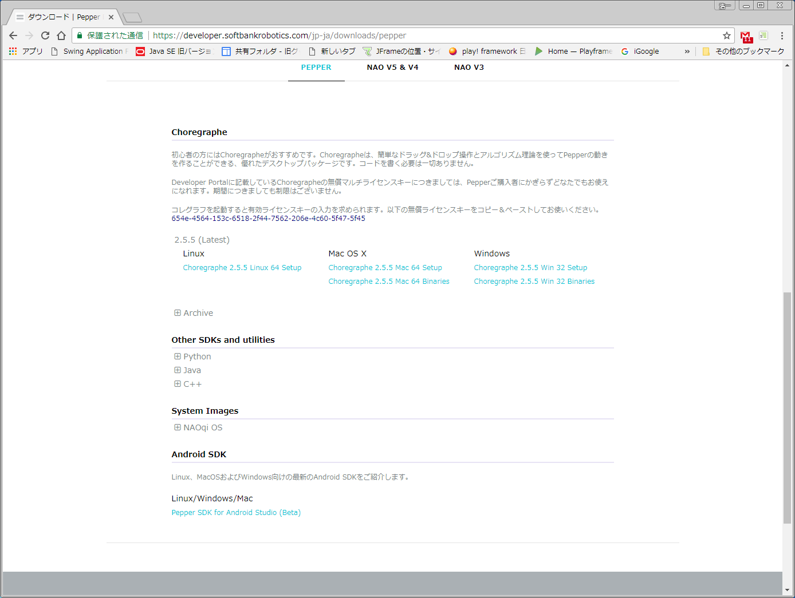The width and height of the screenshot is (795, 598).
Task: Bookmark this page with the star icon
Action: pos(727,35)
